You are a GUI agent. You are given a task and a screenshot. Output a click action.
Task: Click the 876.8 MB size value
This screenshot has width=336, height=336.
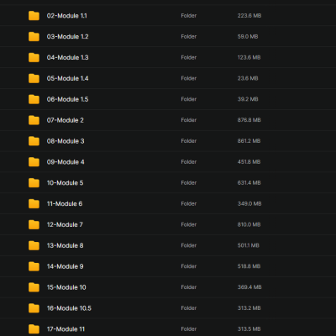point(249,120)
